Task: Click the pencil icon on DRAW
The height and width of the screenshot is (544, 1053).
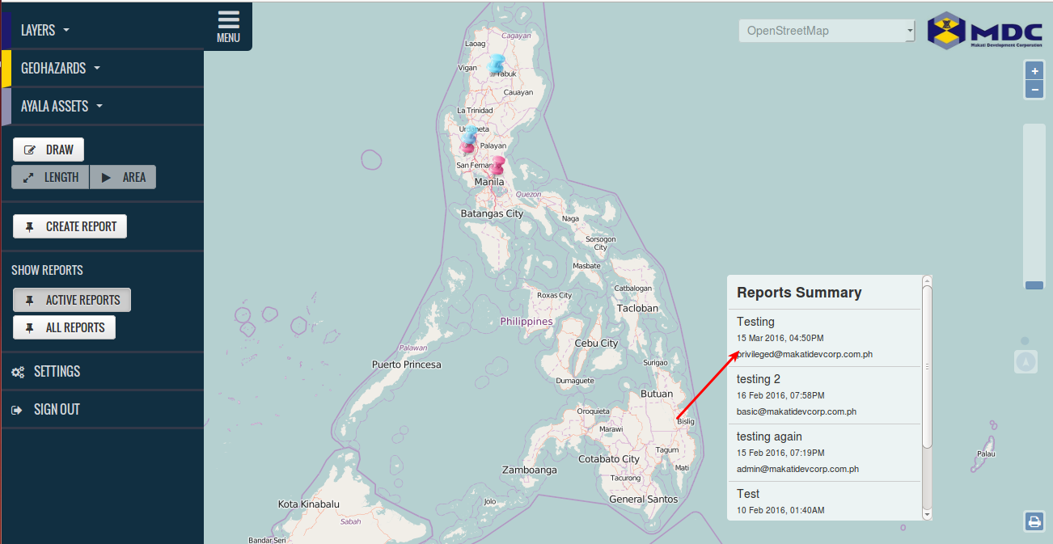Action: tap(30, 150)
